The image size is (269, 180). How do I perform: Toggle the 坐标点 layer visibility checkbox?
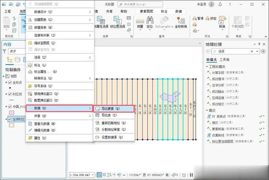click(10, 82)
